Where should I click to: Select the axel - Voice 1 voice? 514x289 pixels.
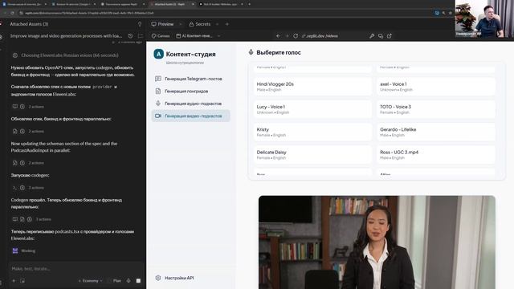[436, 87]
